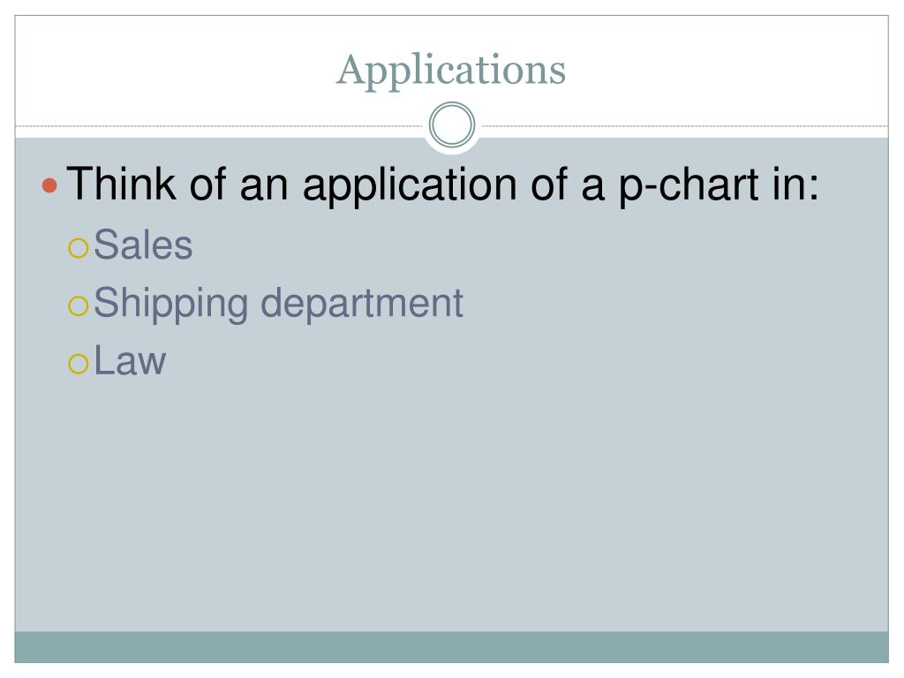This screenshot has width=904, height=678.
Task: Click the yellow ring bullet beside Shipping department
Action: tap(78, 305)
